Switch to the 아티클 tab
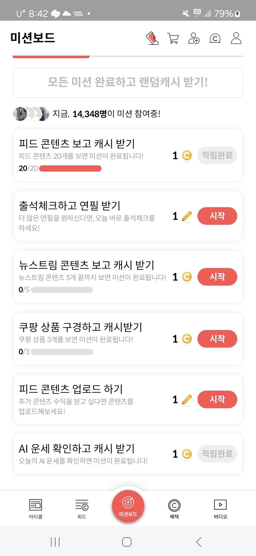 [35, 509]
